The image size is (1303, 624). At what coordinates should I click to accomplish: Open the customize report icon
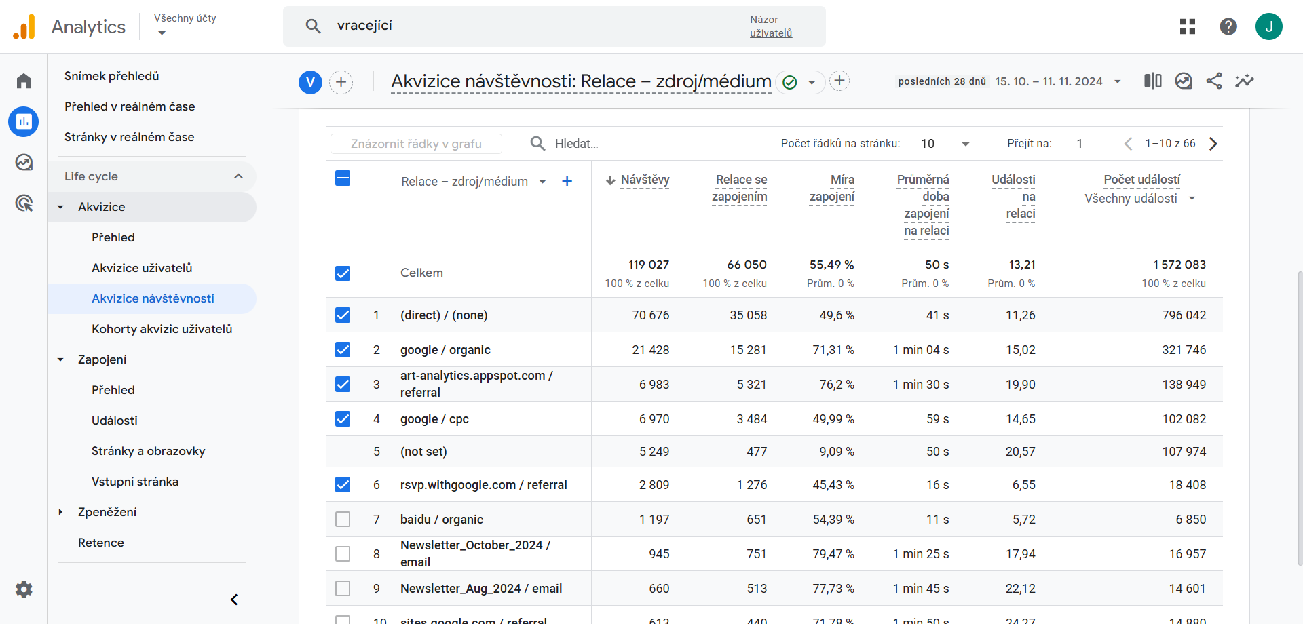(x=1184, y=81)
